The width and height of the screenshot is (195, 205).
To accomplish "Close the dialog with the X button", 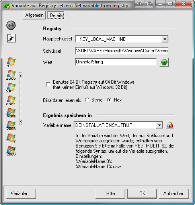I will click(x=184, y=4).
